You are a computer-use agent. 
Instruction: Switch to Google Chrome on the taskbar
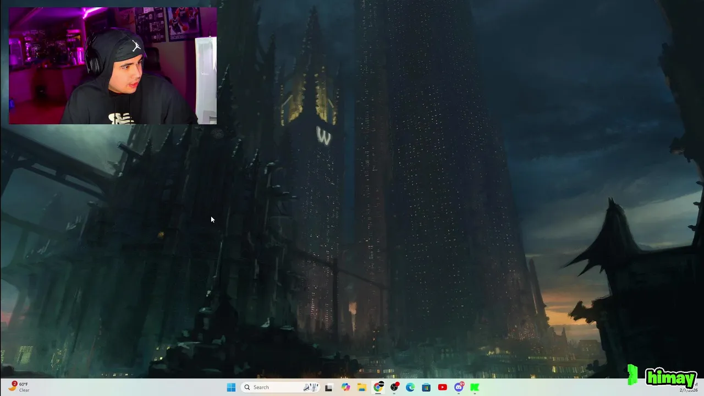pos(378,387)
